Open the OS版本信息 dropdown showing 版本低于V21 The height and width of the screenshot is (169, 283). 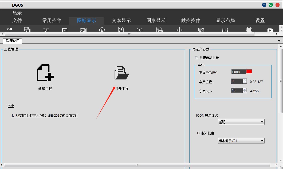click(241, 141)
